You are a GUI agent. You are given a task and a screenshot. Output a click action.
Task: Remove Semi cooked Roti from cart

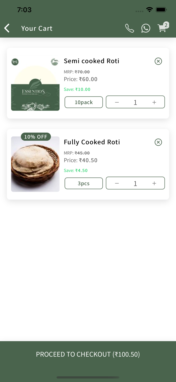[x=158, y=61]
